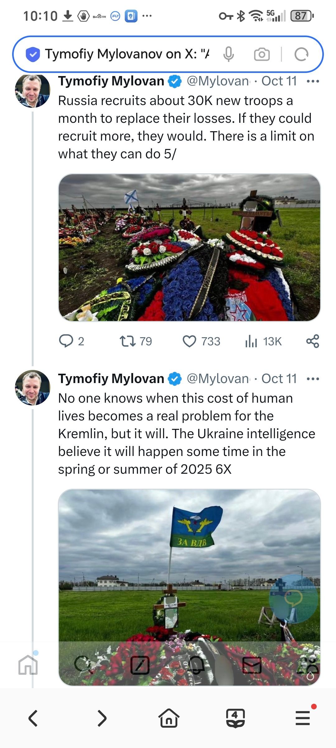The height and width of the screenshot is (748, 336).
Task: Open the browser hamburger menu
Action: coord(303,718)
